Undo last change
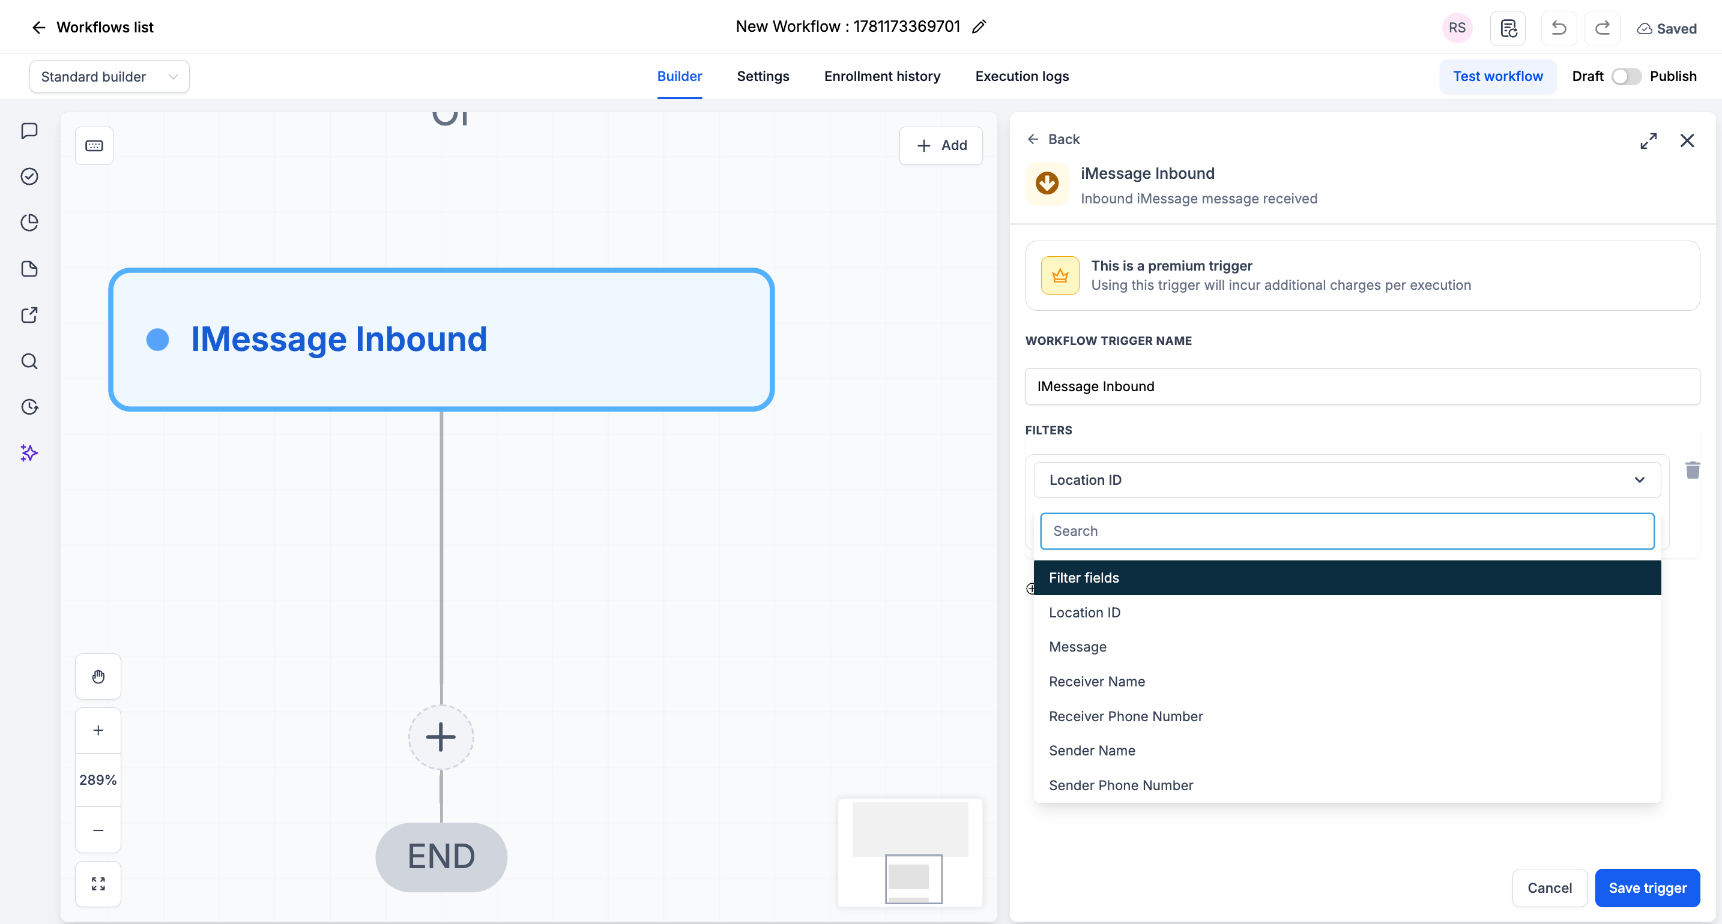 [x=1559, y=28]
